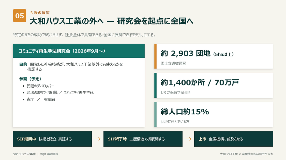Image resolution: width=286 pixels, height=160 pixels.
Task: Click the slide title "大和ハウス工業の外へ — 研究会を起点に全国へ"
Action: pyautogui.click(x=111, y=21)
